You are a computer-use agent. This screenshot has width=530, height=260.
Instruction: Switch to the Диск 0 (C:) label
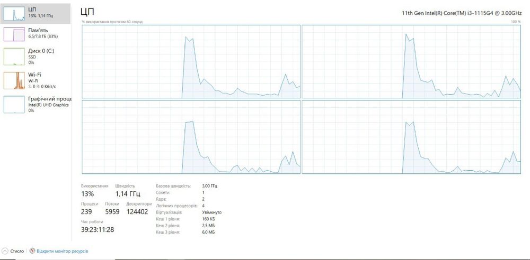[x=41, y=51]
